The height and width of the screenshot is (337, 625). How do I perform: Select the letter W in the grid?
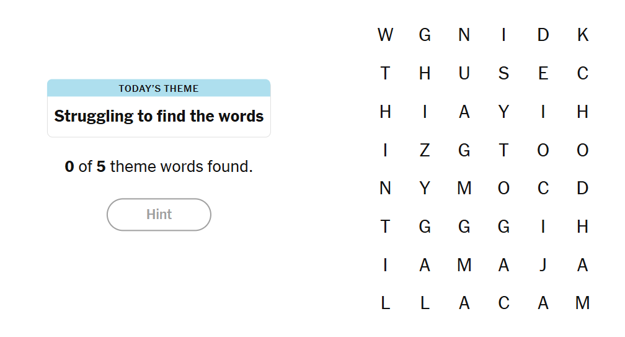pos(386,35)
